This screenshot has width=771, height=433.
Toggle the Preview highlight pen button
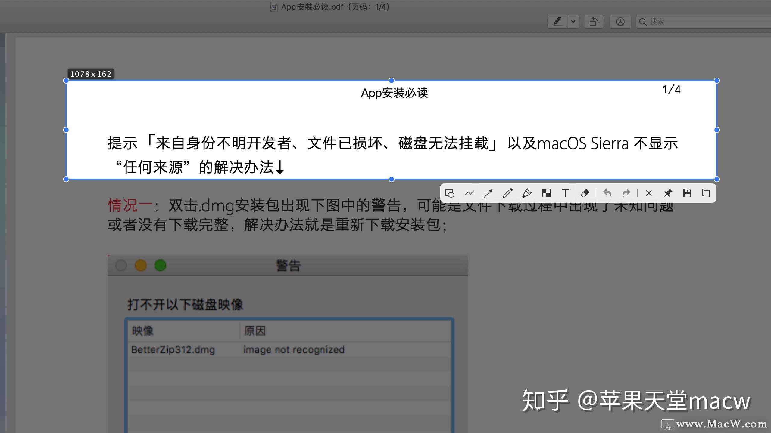click(557, 22)
